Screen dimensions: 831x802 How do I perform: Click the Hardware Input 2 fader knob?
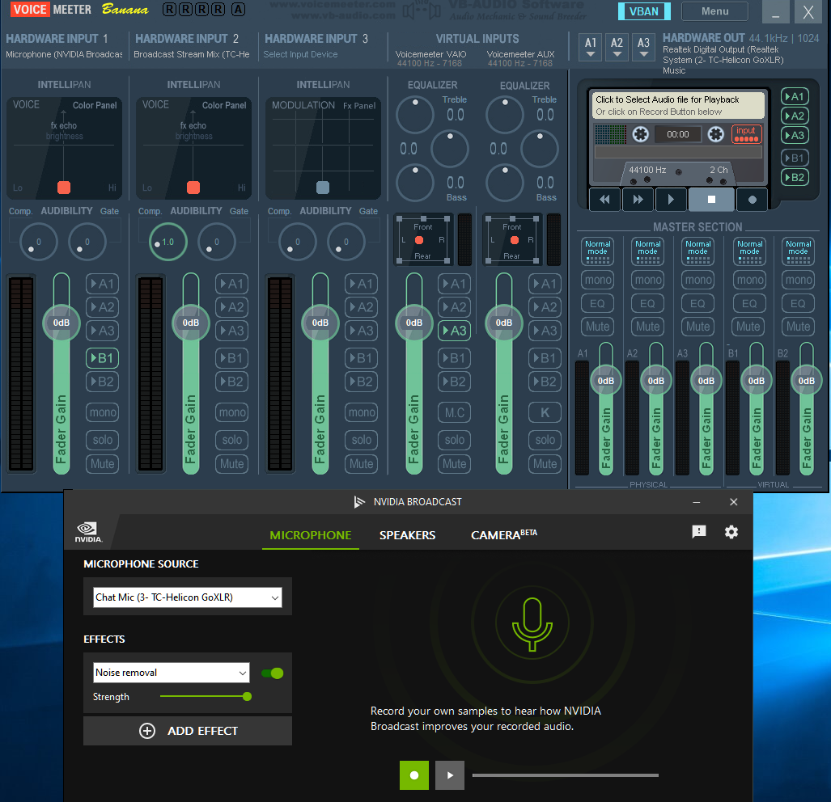191,323
